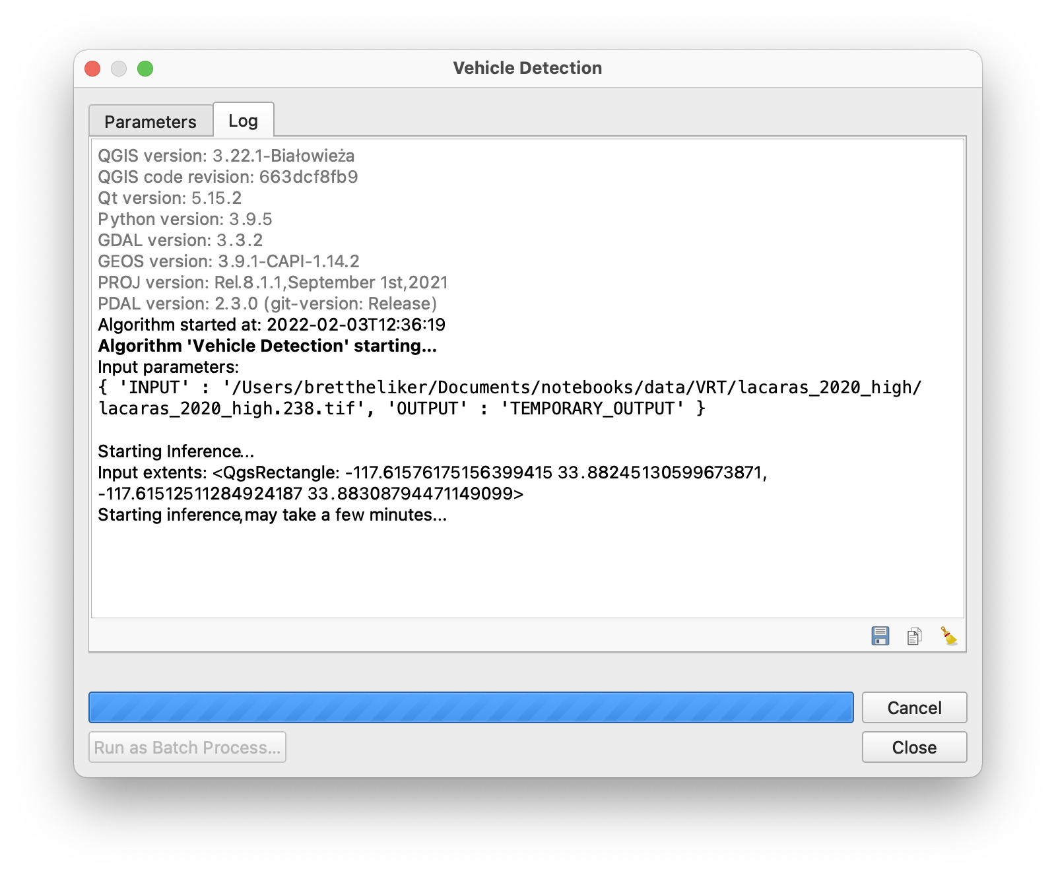
Task: Select the Log tab
Action: point(244,120)
